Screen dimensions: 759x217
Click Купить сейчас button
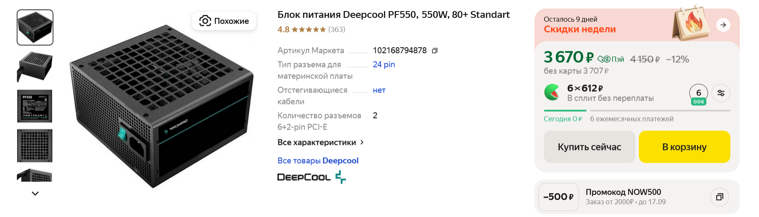(589, 147)
